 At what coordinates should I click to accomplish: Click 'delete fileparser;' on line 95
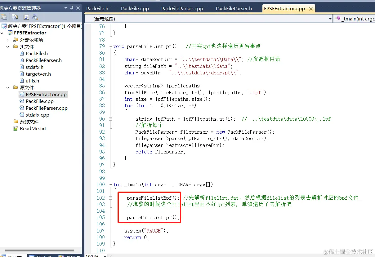(x=160, y=152)
